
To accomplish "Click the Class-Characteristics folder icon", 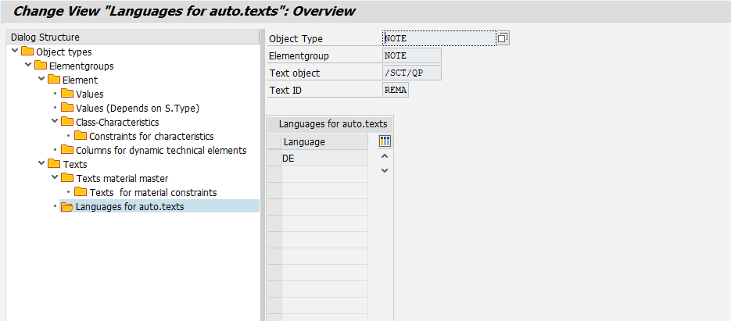I will [66, 122].
